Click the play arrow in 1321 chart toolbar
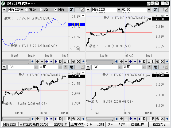This screenshot has width=171, height=128. click(56, 119)
